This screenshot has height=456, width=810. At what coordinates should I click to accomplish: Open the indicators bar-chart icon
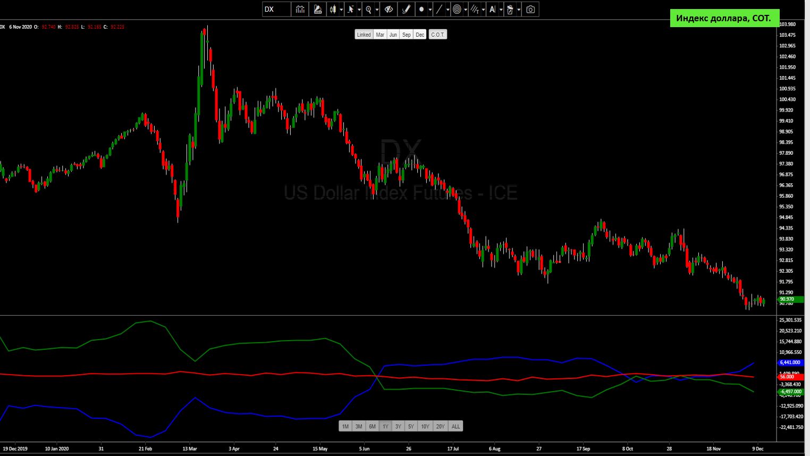(x=300, y=10)
